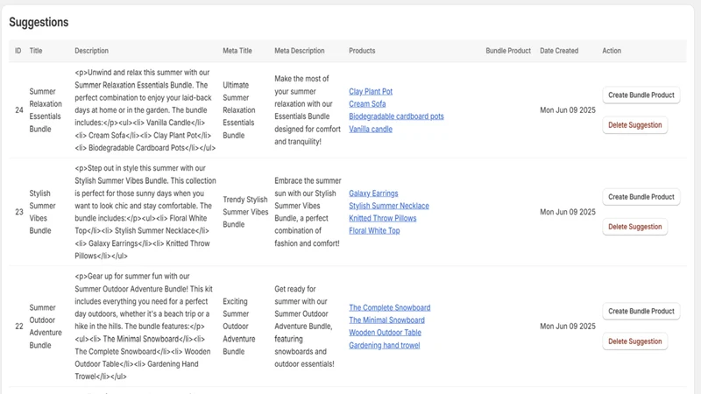The width and height of the screenshot is (701, 394).
Task: Open Gardening hand trowel link
Action: pos(385,345)
